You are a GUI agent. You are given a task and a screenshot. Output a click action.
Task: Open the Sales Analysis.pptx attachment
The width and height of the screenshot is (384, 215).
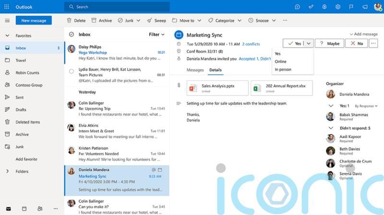[x=217, y=88]
